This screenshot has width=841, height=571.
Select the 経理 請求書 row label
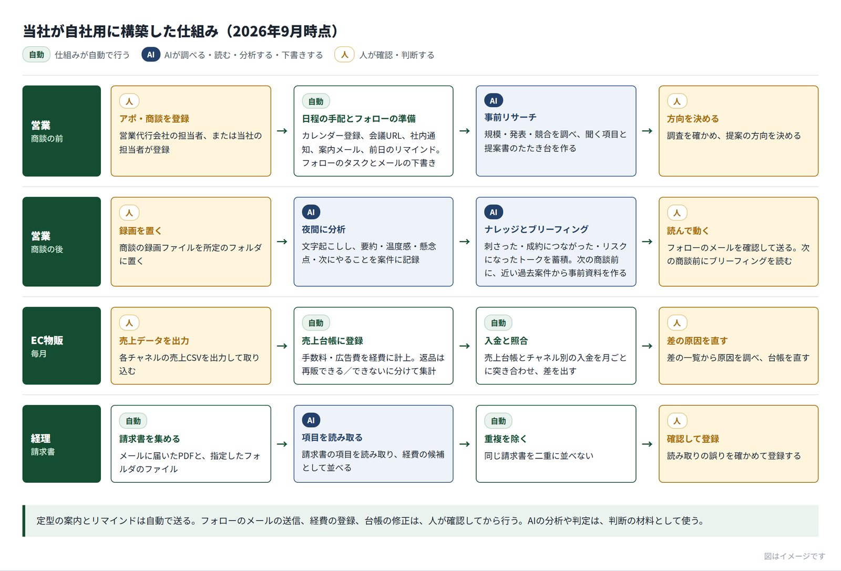pos(61,444)
